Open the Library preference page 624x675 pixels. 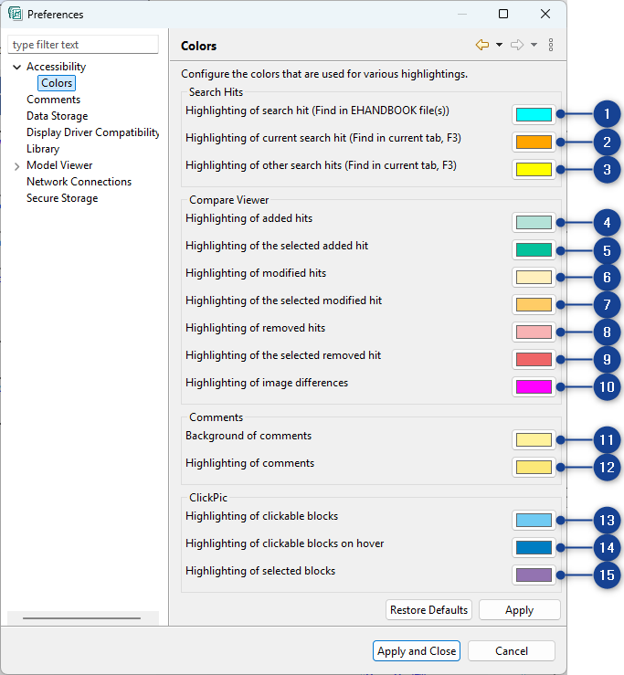pyautogui.click(x=43, y=149)
